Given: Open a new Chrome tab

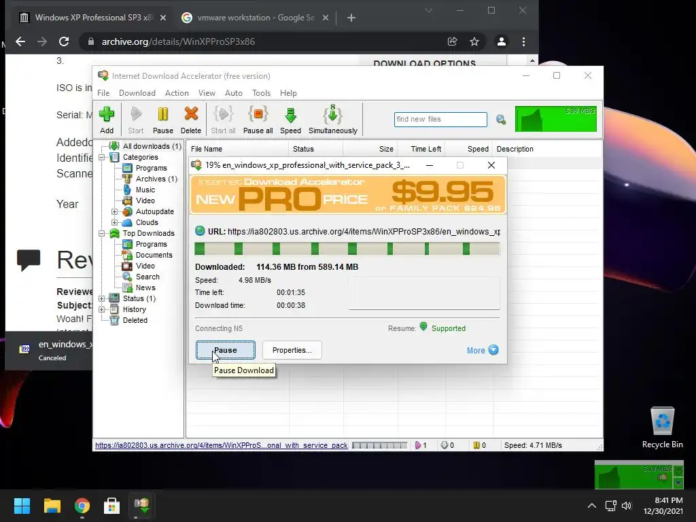Looking at the screenshot, I should tap(351, 18).
